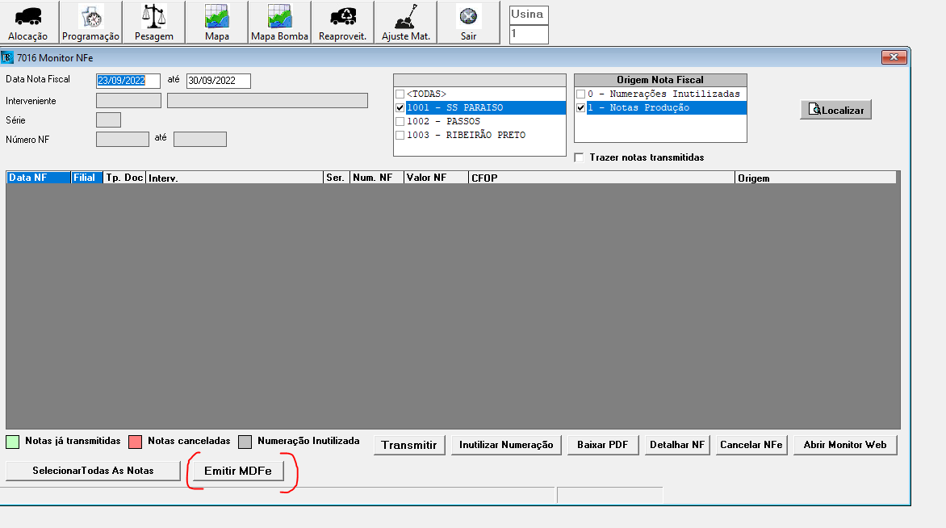Screen dimensions: 946x528
Task: Click the Série input field
Action: click(109, 120)
